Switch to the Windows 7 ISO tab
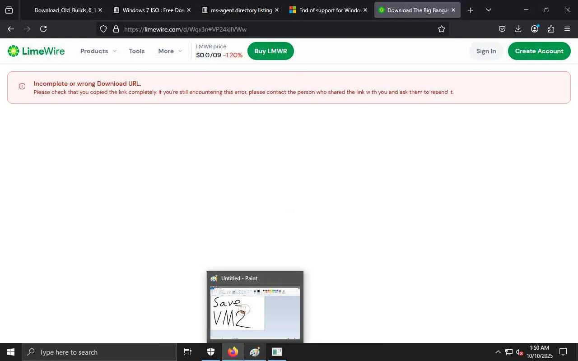578x361 pixels. pyautogui.click(x=152, y=10)
